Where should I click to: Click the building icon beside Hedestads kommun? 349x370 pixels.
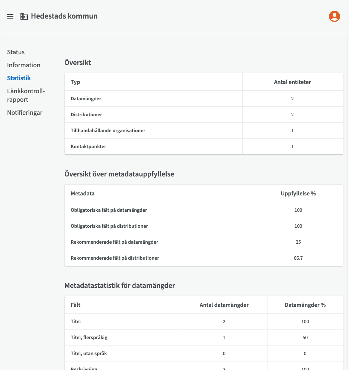pyautogui.click(x=24, y=16)
